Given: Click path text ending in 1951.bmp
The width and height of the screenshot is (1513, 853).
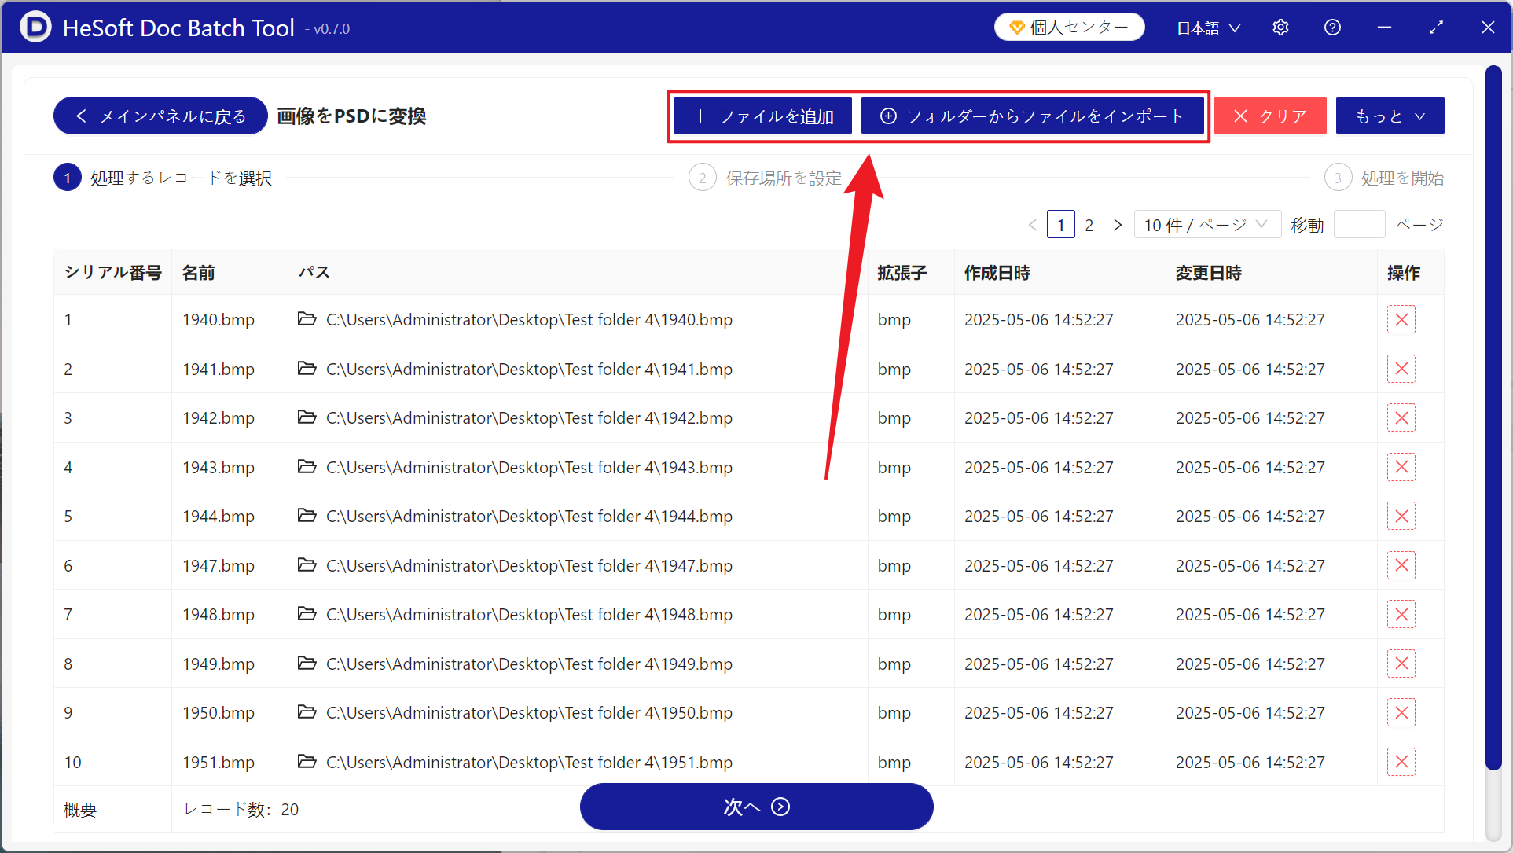Looking at the screenshot, I should point(529,762).
